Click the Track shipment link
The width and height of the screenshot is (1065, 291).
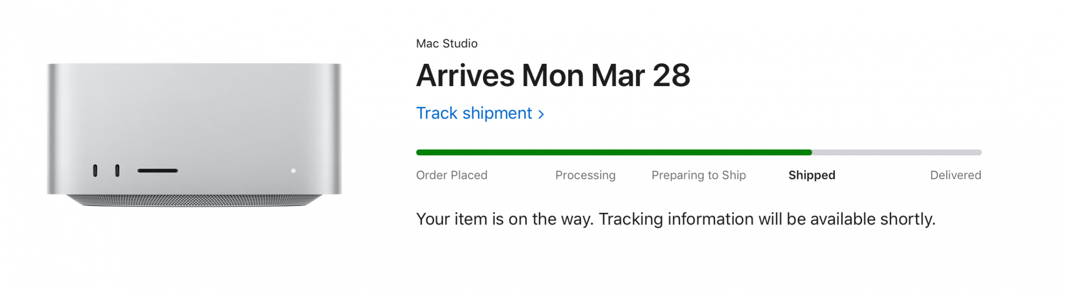(x=474, y=113)
